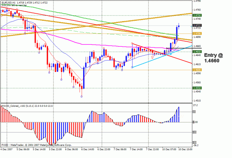This screenshot has height=158, width=232.
Task: Click the -36.2 MACD scale value
Action: (x=196, y=145)
